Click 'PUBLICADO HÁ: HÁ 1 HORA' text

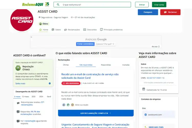click(93, 83)
